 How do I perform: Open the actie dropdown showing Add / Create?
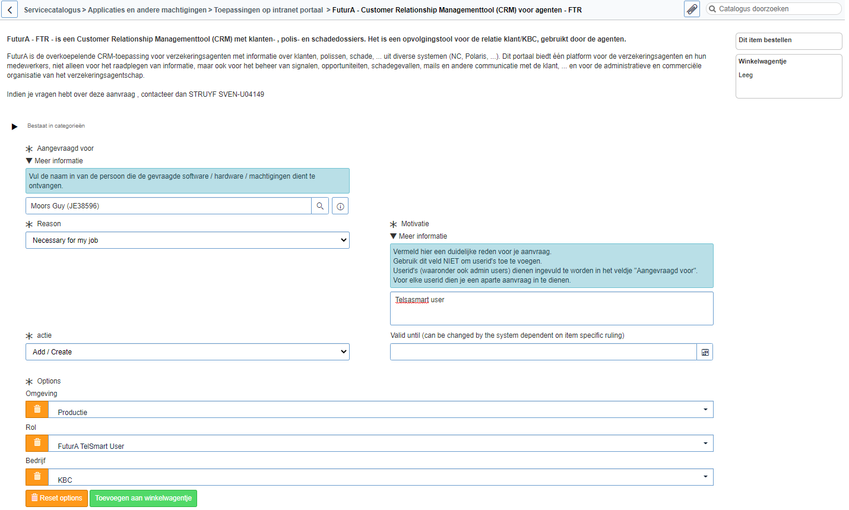tap(187, 352)
